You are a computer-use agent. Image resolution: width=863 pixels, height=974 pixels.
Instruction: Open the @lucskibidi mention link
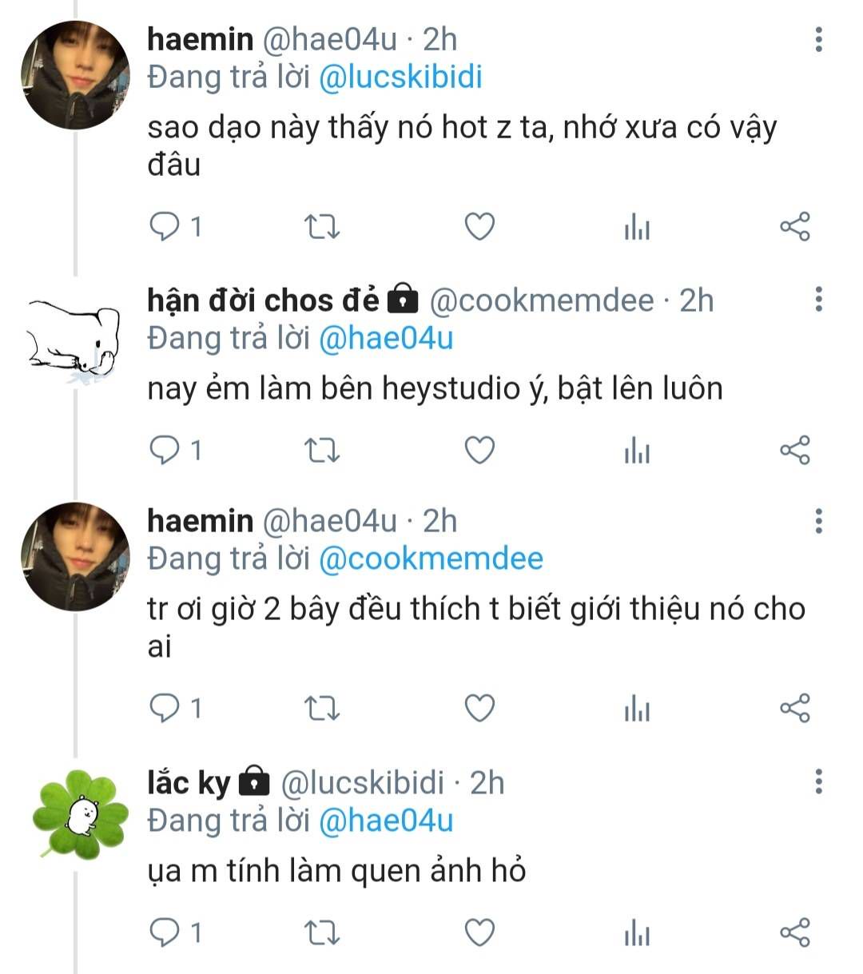[x=400, y=78]
